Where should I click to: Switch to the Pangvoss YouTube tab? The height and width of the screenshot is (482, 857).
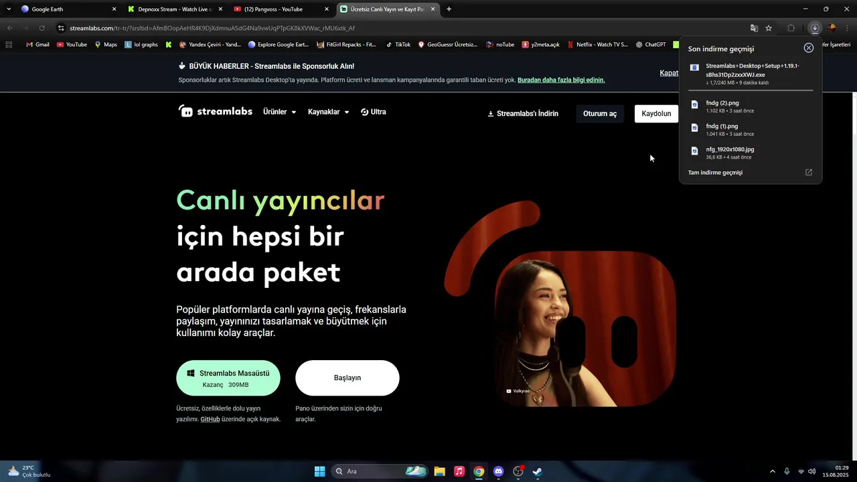[x=281, y=9]
